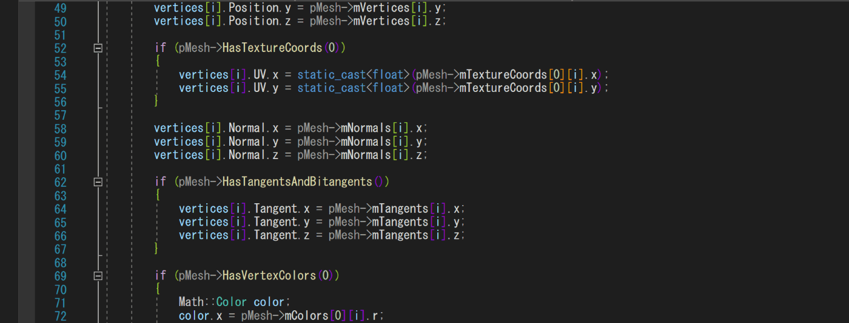This screenshot has width=849, height=323.
Task: Click static_cast on the UV.y line
Action: pyautogui.click(x=331, y=88)
